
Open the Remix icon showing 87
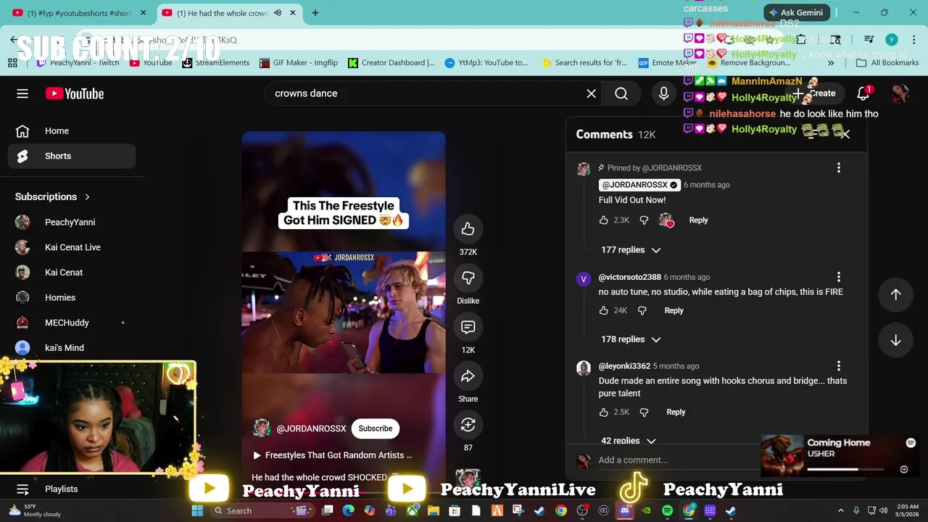[468, 425]
